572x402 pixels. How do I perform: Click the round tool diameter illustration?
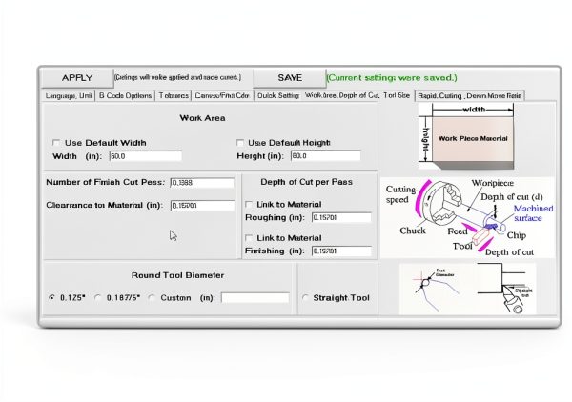[x=436, y=289]
